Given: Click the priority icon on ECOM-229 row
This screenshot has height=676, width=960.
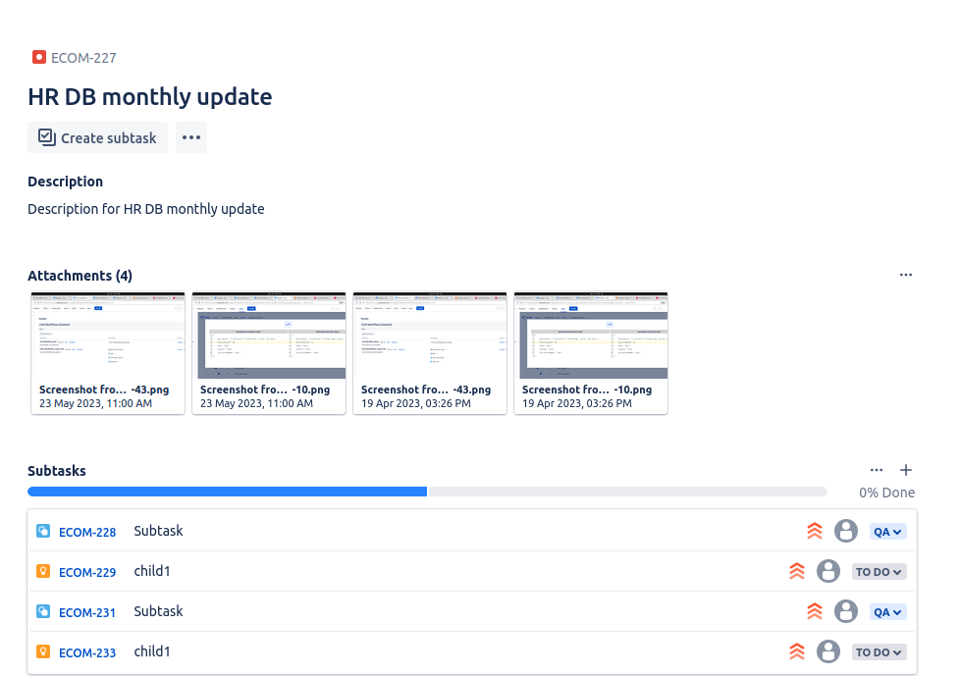Looking at the screenshot, I should tap(796, 571).
